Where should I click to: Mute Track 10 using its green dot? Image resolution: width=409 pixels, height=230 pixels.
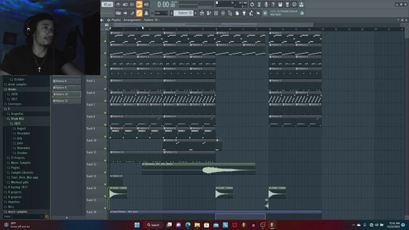105,148
